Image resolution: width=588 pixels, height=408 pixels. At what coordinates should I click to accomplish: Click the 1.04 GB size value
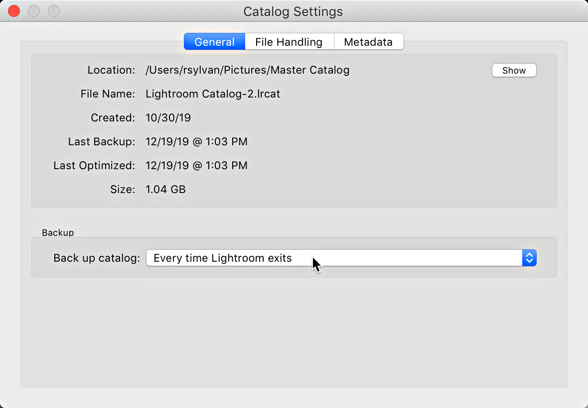165,190
